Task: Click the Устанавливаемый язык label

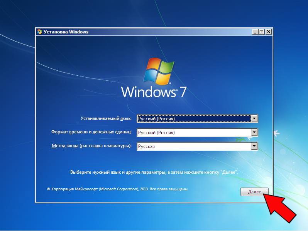Action: [106, 118]
